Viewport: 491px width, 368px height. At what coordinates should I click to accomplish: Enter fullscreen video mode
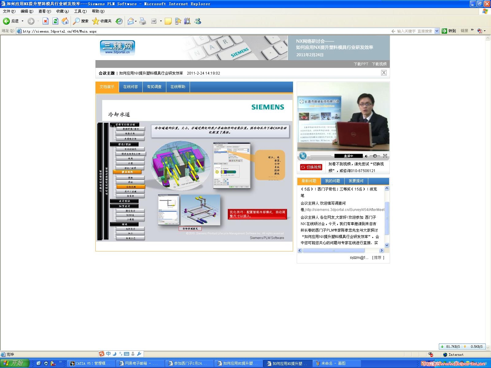coord(385,156)
